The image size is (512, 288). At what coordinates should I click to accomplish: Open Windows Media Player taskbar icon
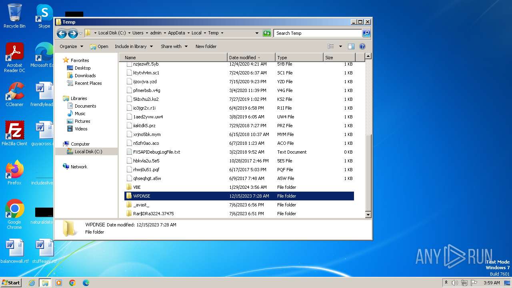coord(59,283)
